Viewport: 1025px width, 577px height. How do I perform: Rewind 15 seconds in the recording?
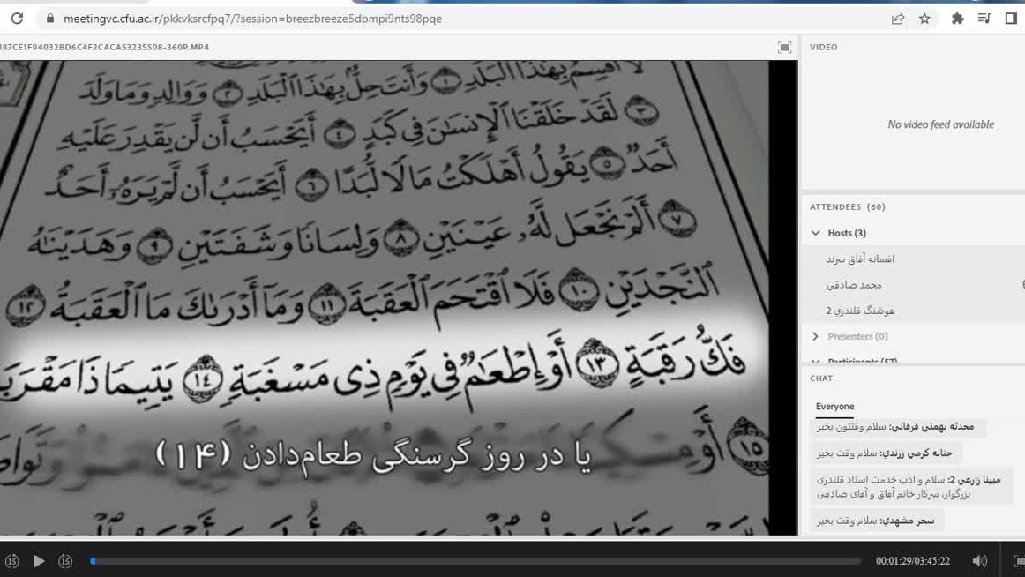tap(11, 560)
